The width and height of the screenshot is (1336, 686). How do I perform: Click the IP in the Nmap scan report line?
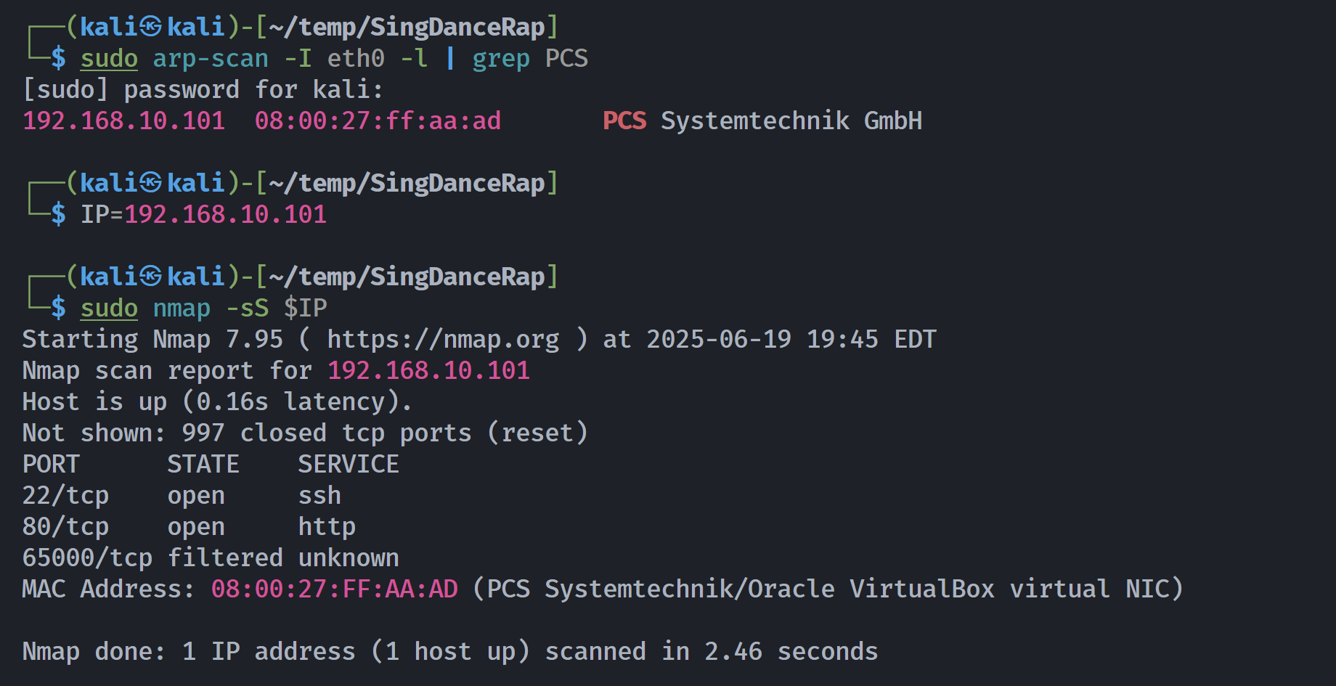click(x=428, y=370)
